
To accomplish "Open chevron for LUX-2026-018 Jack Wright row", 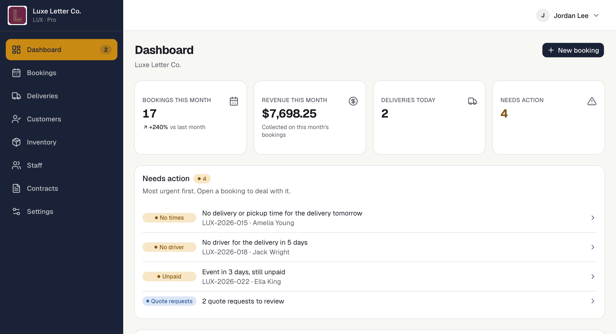I will click(593, 247).
